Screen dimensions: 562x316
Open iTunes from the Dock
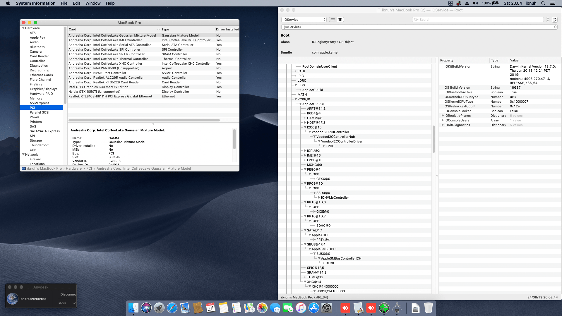click(x=301, y=308)
